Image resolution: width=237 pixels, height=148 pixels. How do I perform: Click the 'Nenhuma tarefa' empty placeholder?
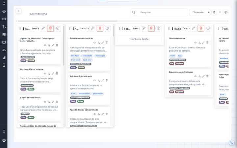point(139,39)
